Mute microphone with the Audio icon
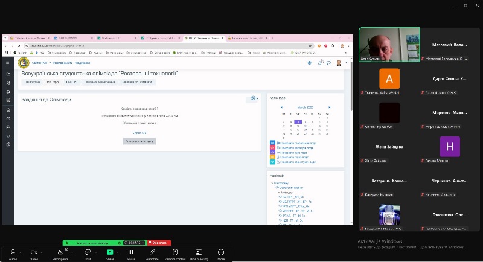The image size is (483, 262). click(x=13, y=252)
